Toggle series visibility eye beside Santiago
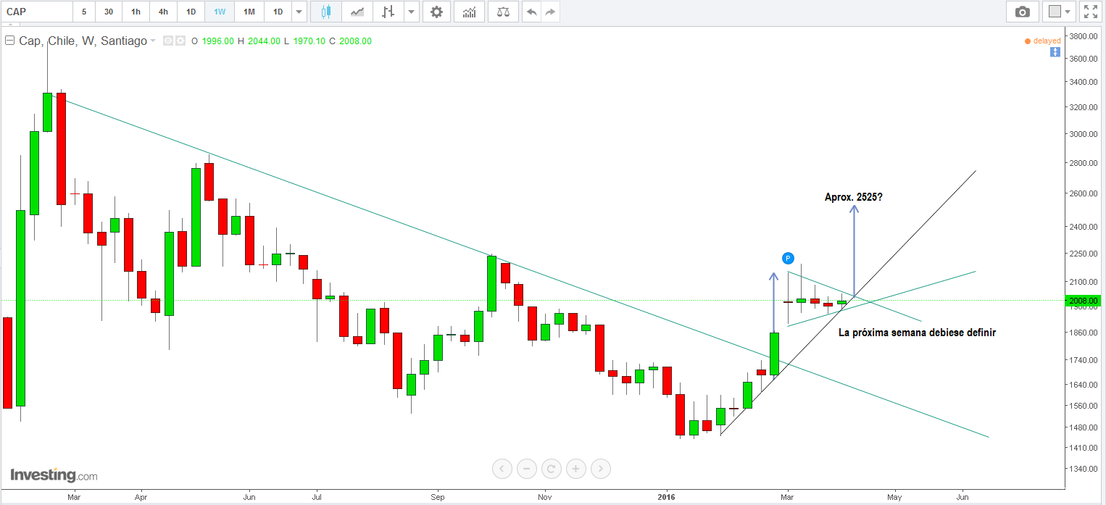The image size is (1106, 505). [167, 41]
